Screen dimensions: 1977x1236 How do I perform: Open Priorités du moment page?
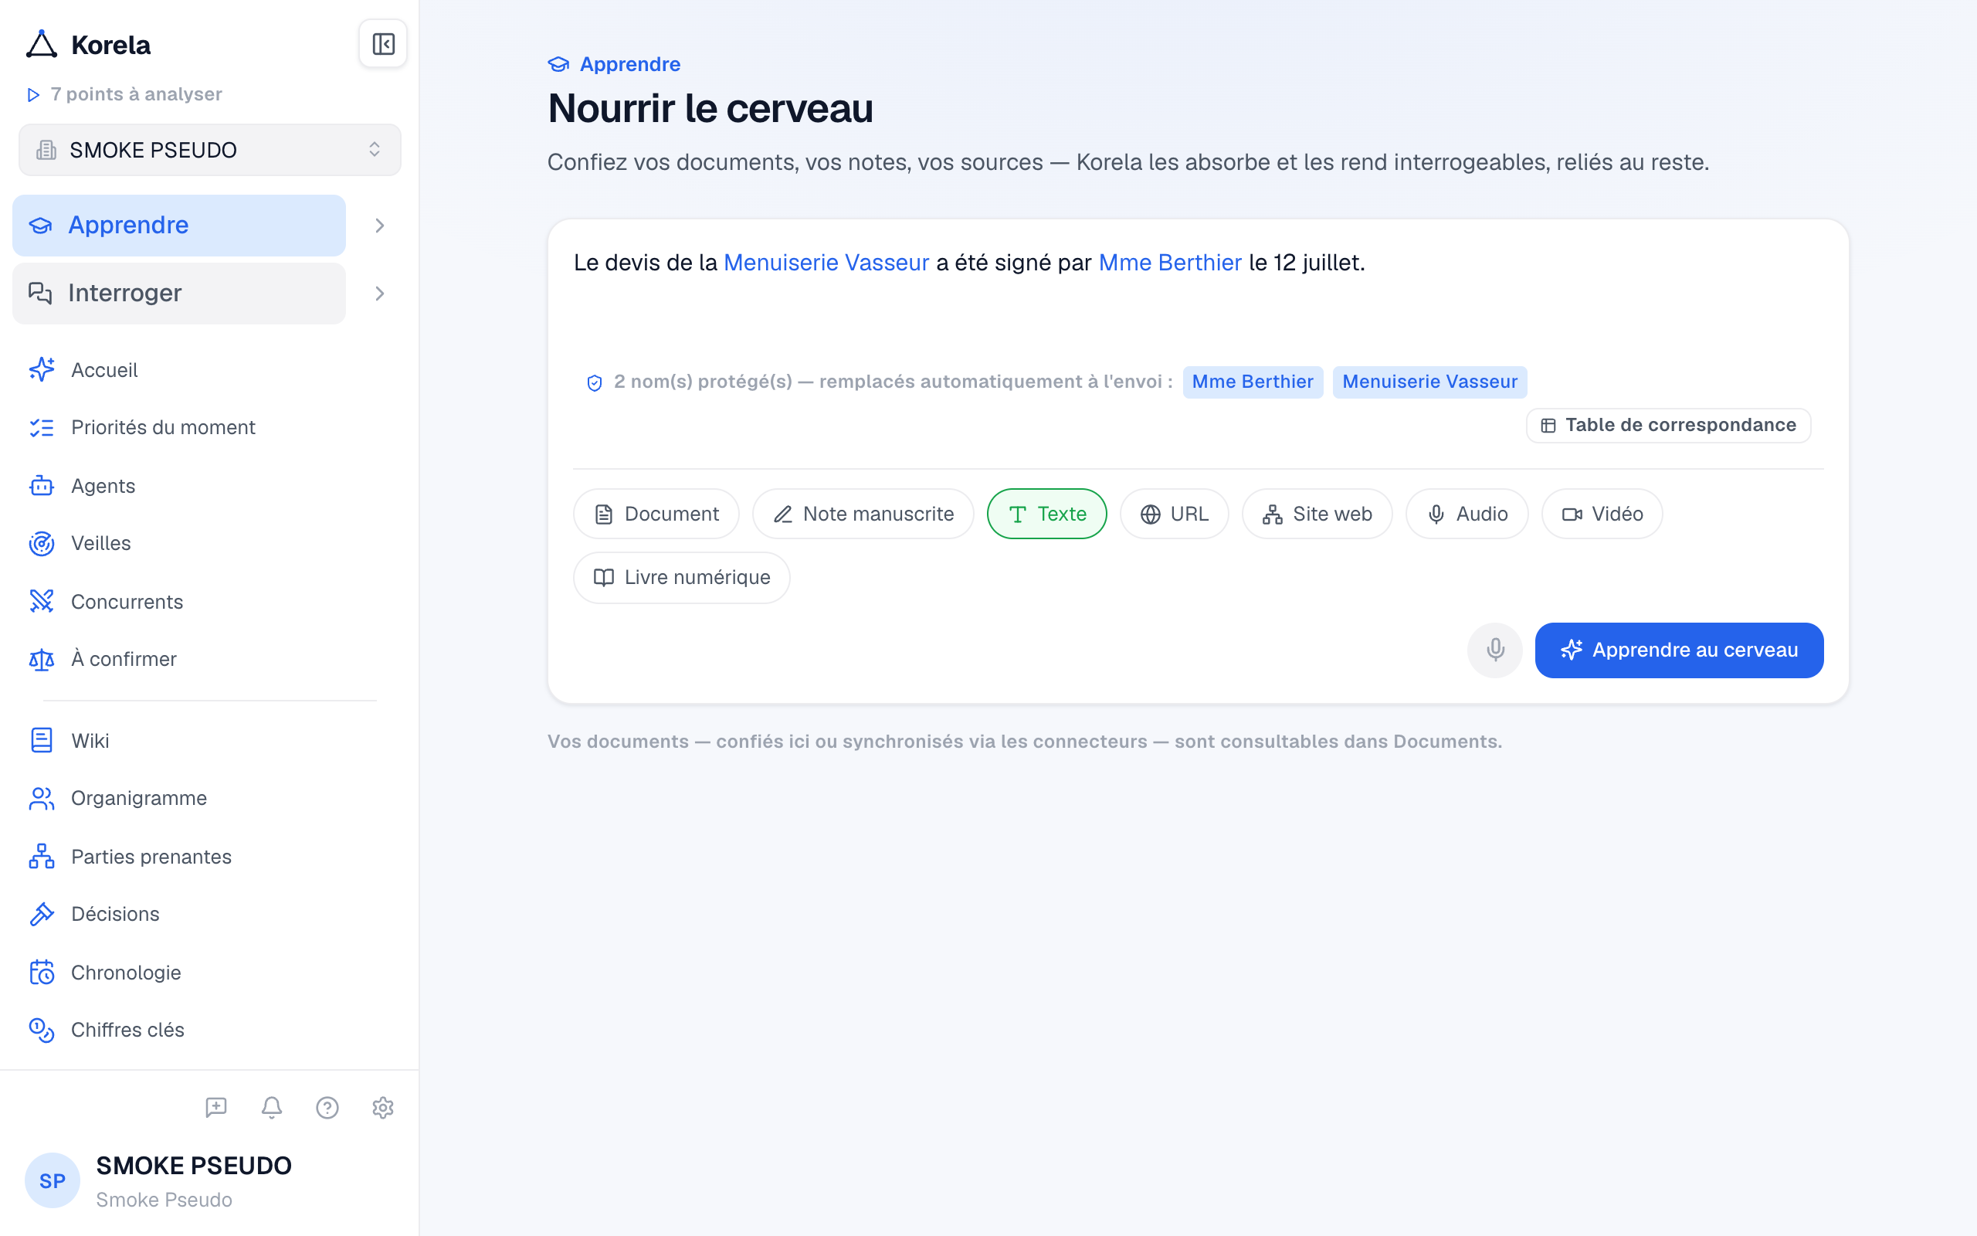pos(164,427)
